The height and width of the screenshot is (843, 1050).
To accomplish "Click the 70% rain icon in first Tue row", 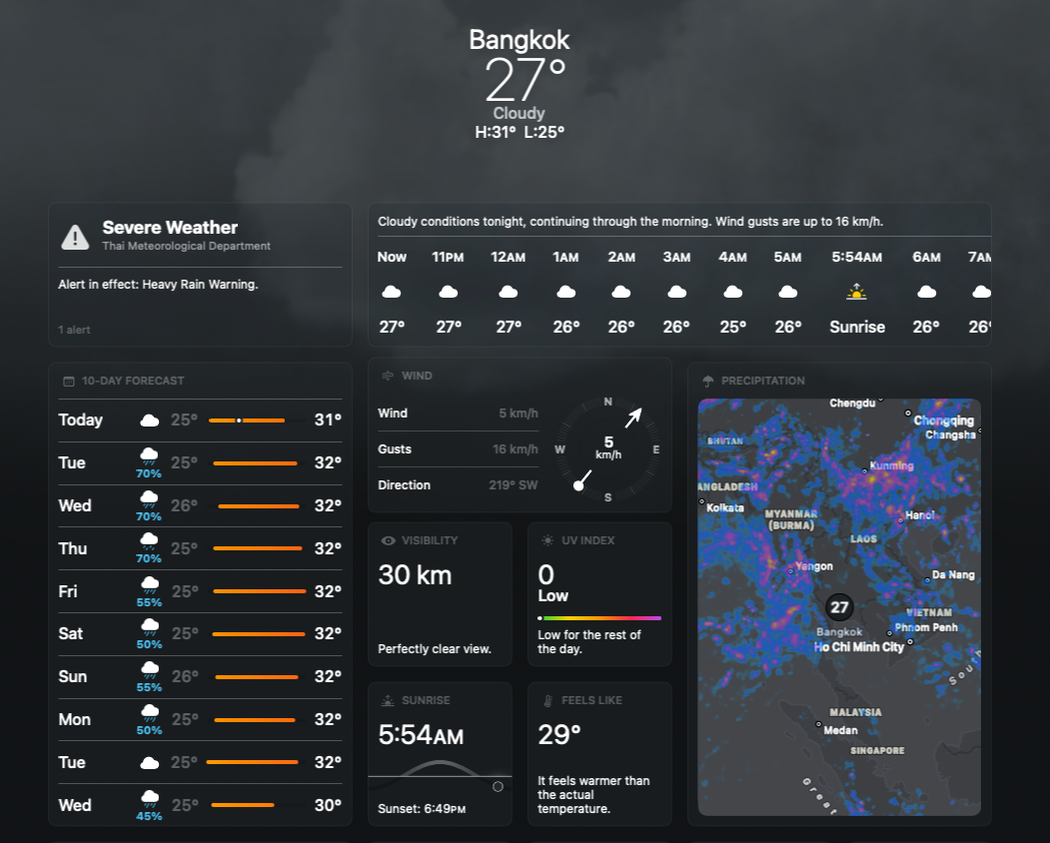I will tap(149, 457).
